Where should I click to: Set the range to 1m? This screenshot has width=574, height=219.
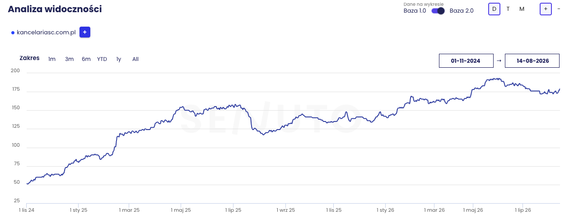52,59
